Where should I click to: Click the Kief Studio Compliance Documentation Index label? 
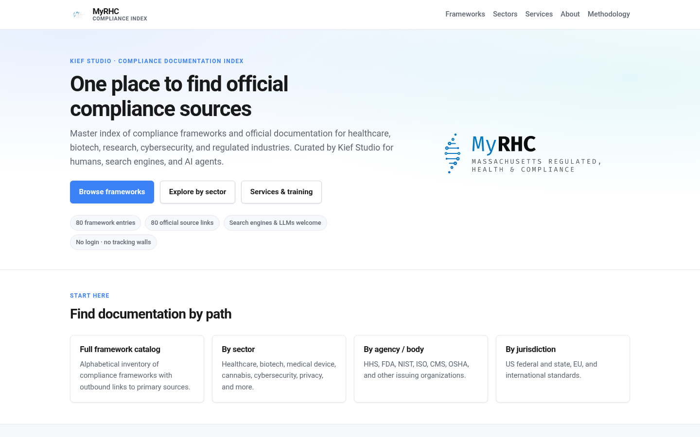[157, 61]
